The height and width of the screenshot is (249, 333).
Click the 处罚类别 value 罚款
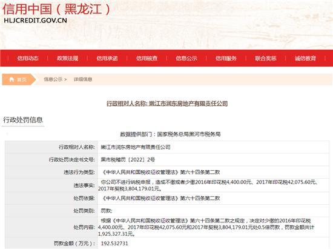[x=106, y=211]
